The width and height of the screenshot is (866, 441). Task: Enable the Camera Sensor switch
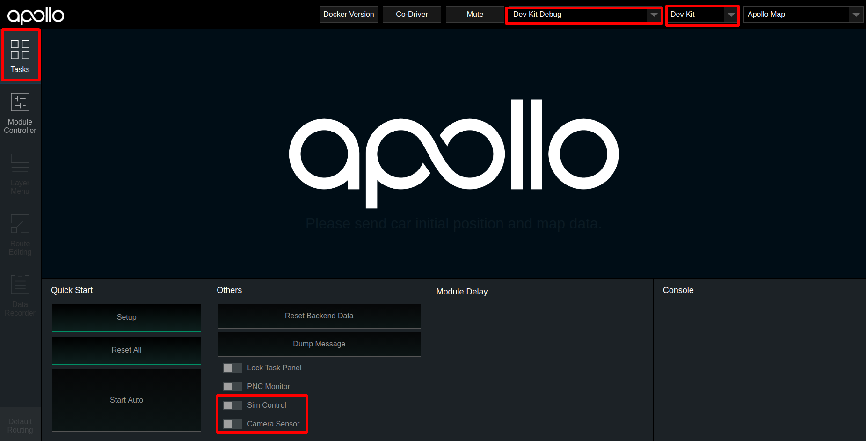(x=232, y=424)
